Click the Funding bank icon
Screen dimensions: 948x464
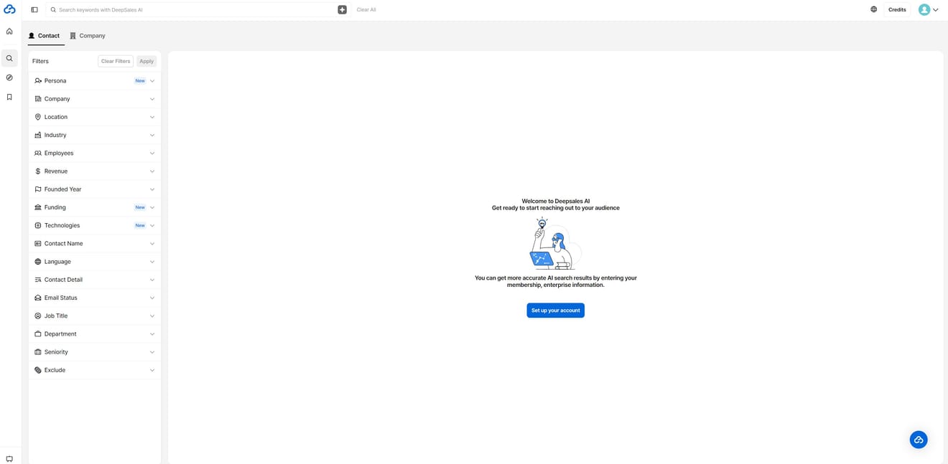point(38,207)
